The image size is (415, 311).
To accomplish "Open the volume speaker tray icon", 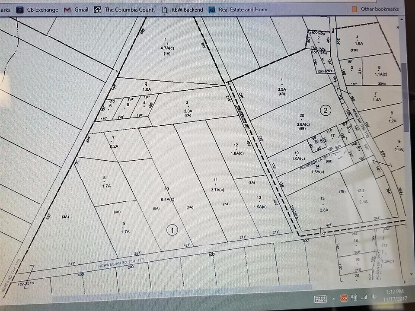I will [373, 296].
